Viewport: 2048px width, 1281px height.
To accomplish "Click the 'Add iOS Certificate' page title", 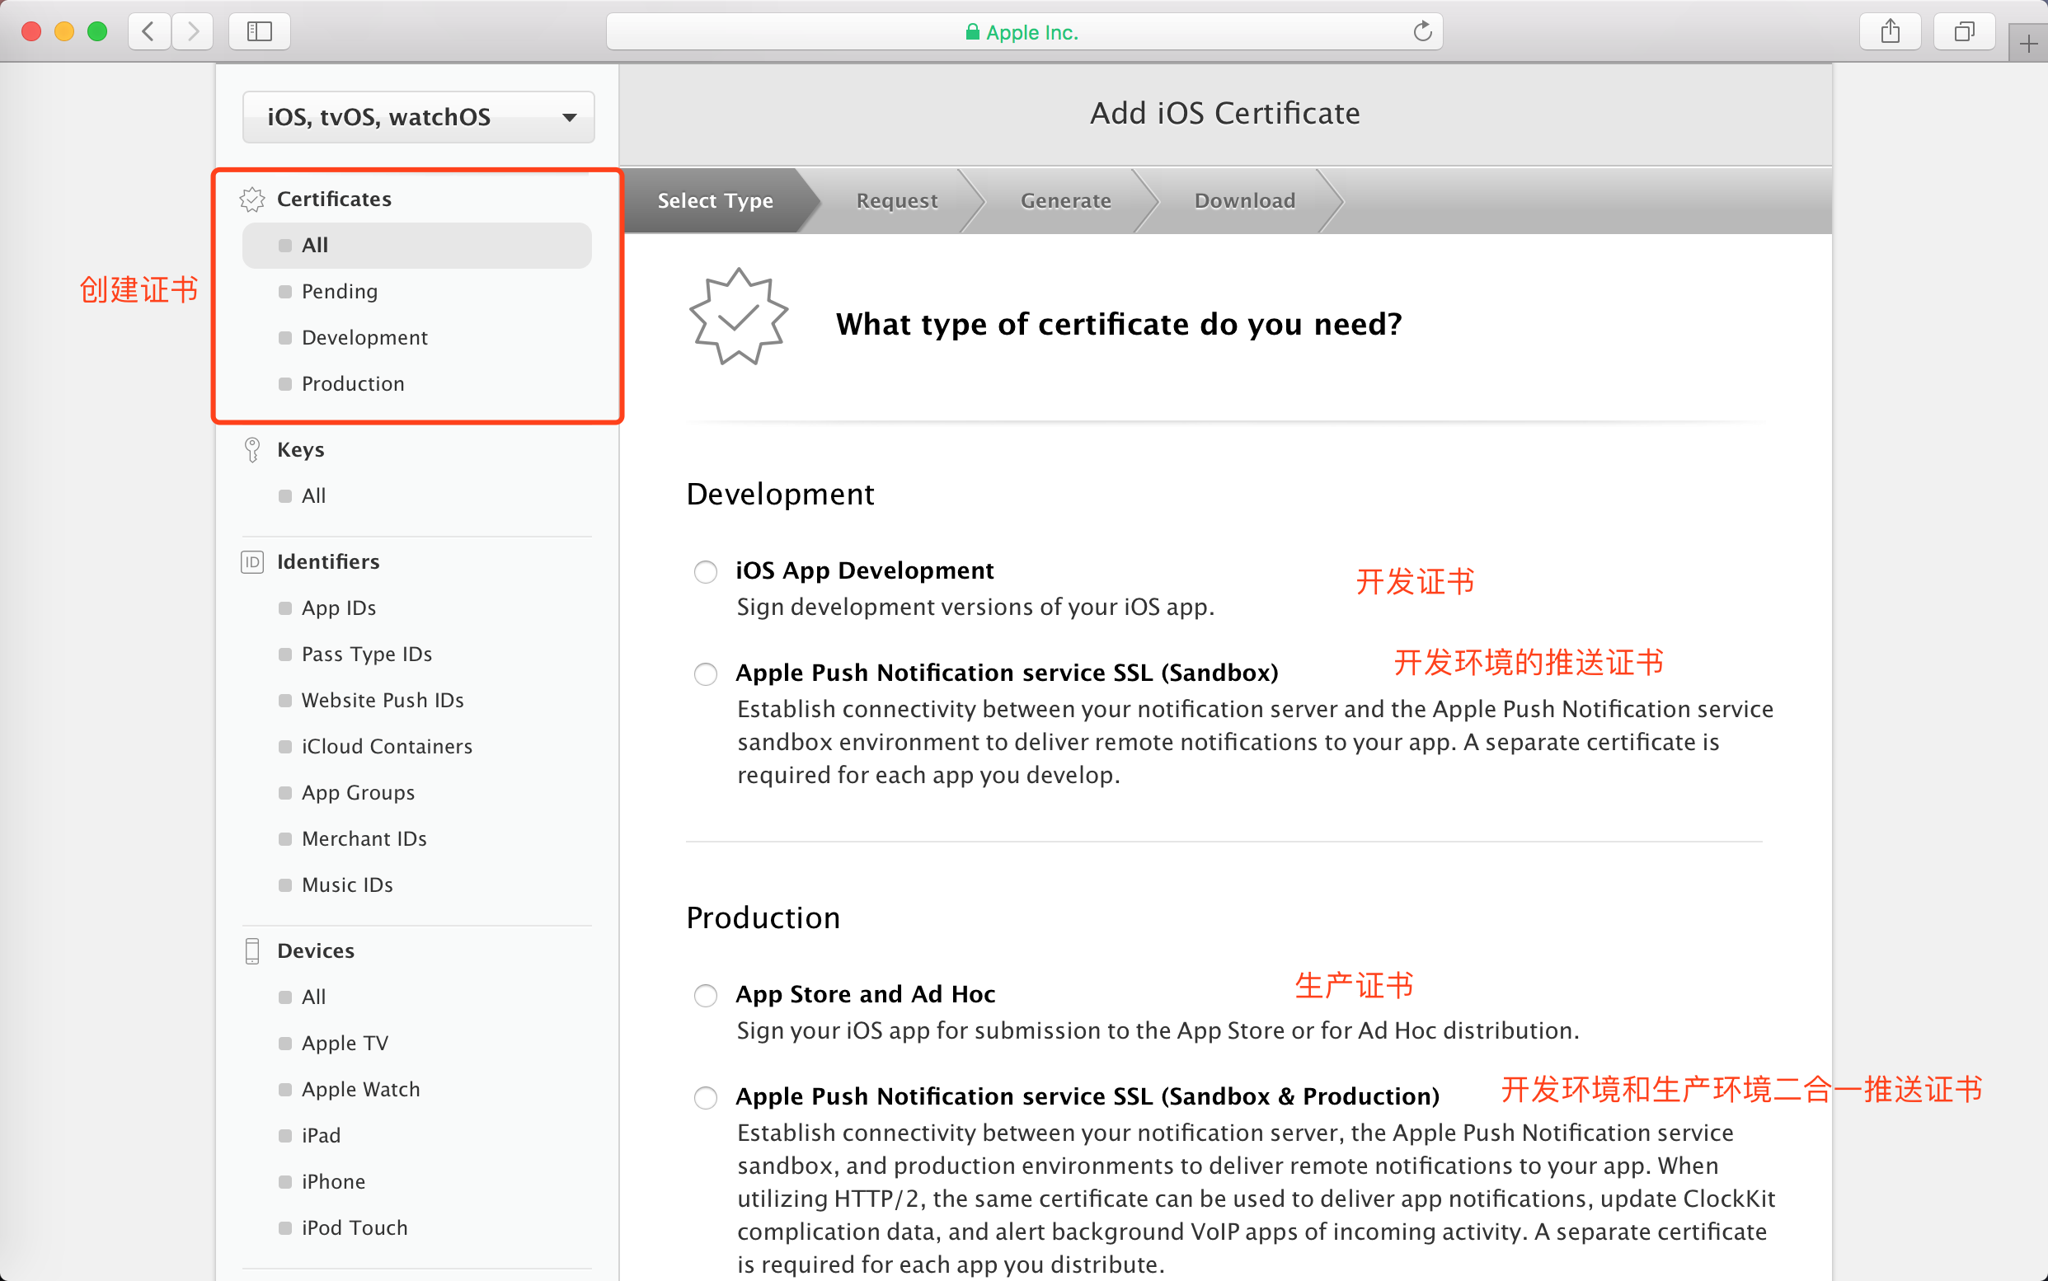I will [x=1225, y=114].
